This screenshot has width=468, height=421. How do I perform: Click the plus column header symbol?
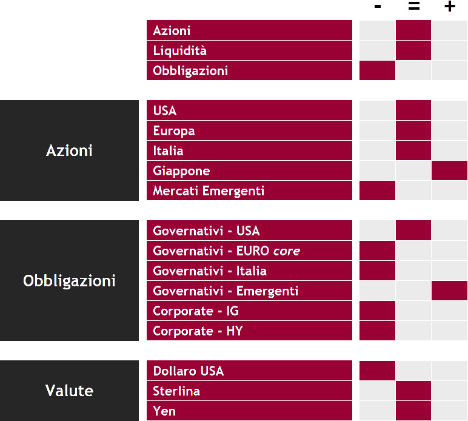(x=450, y=7)
